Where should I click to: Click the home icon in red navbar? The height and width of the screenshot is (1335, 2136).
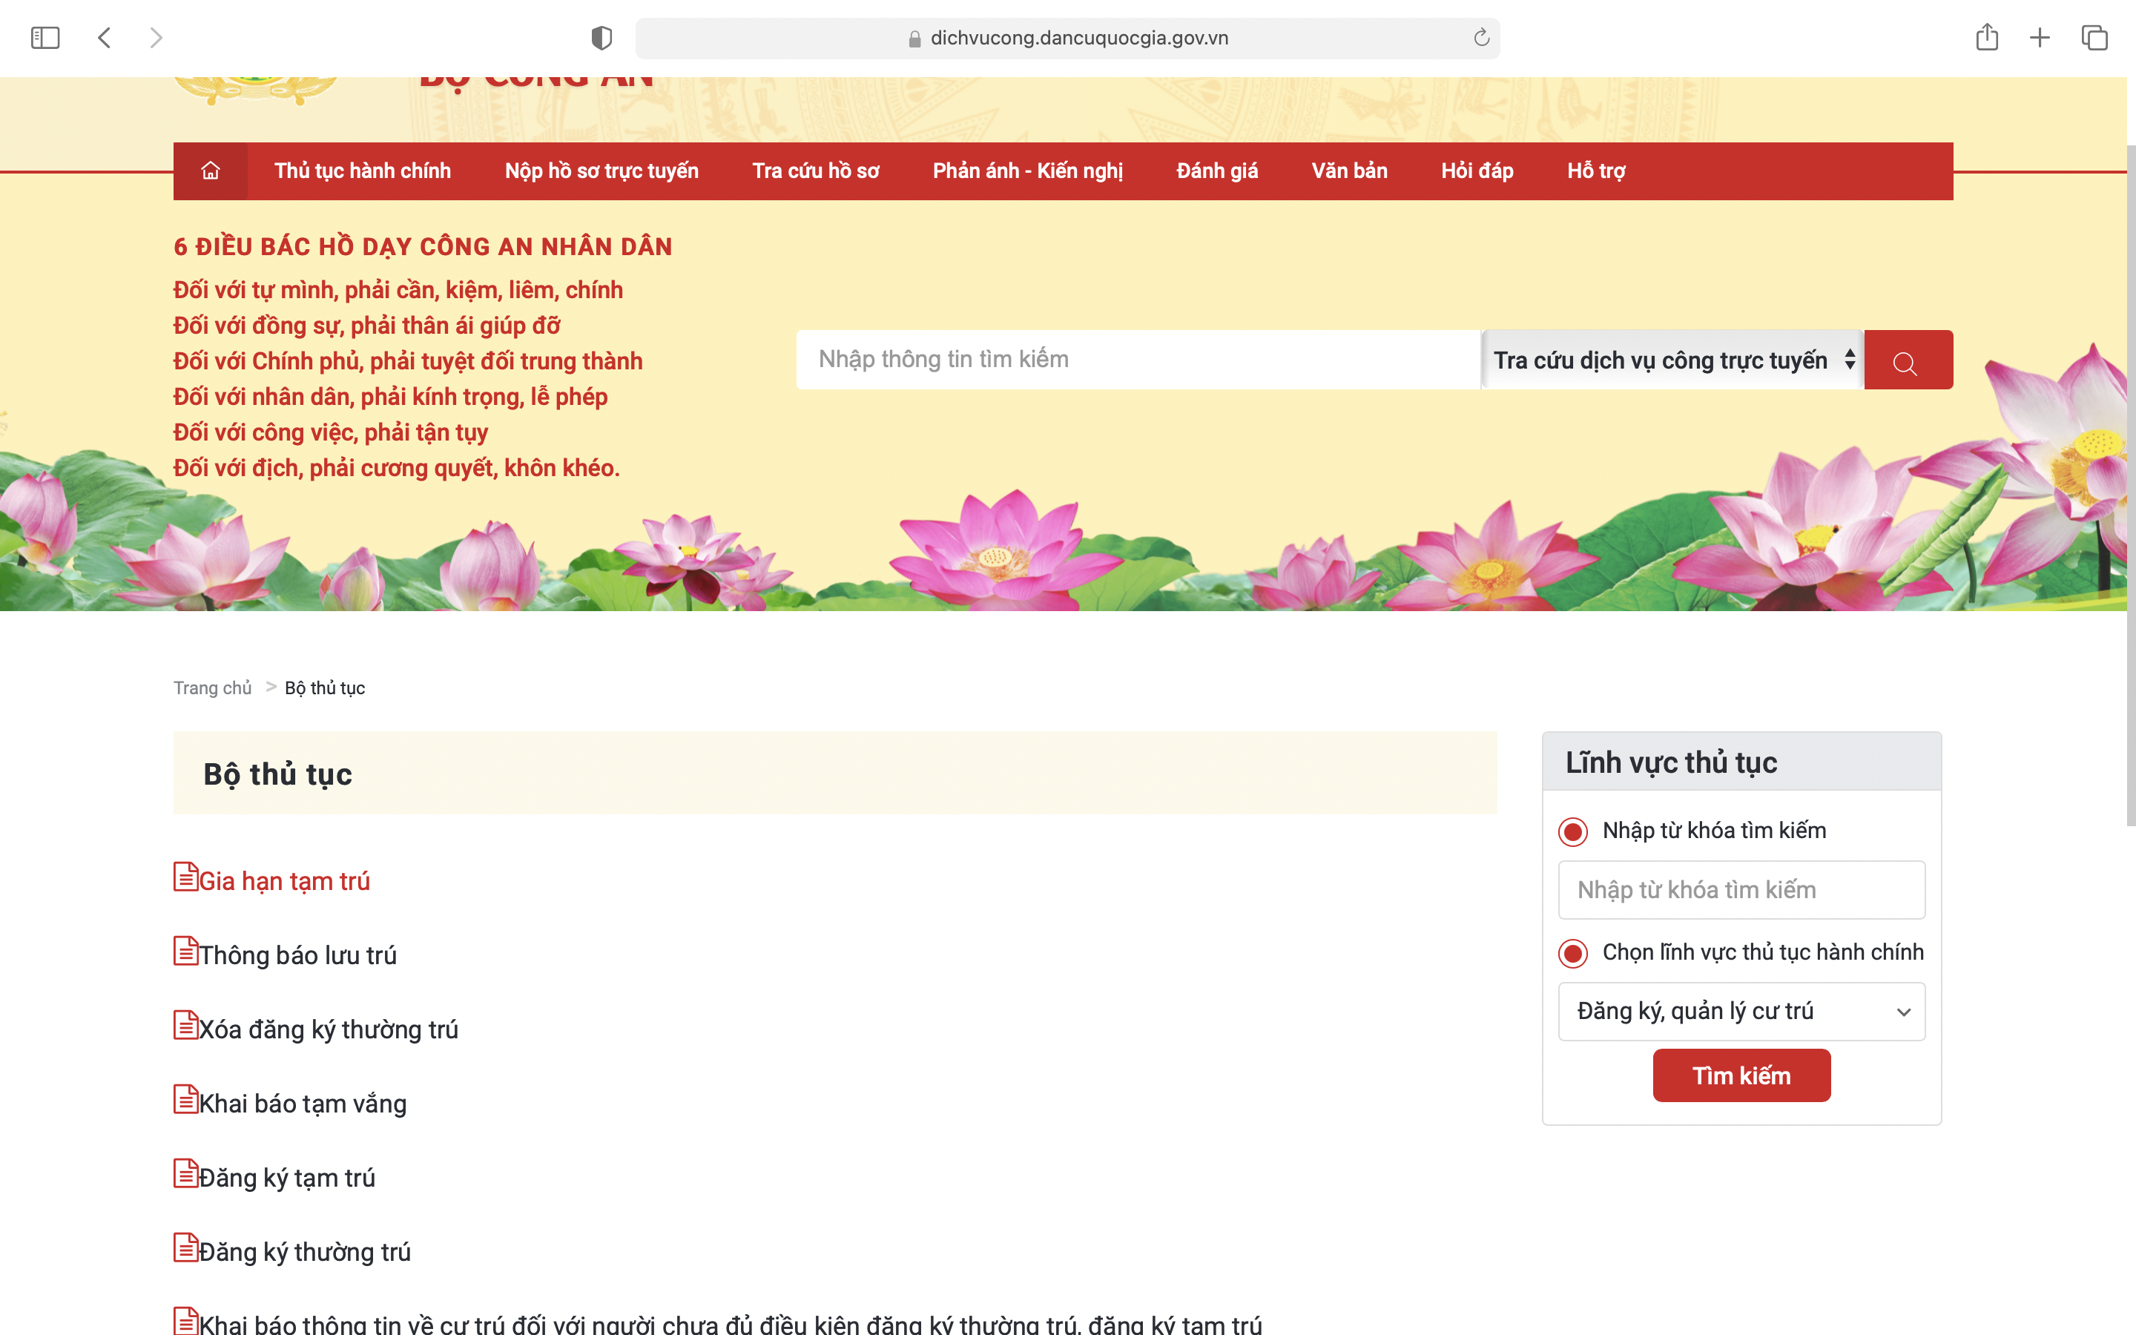tap(210, 171)
